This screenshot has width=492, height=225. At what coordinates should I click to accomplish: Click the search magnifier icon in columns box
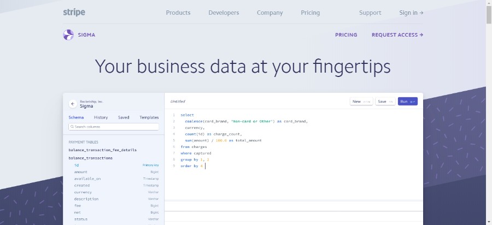click(x=72, y=127)
